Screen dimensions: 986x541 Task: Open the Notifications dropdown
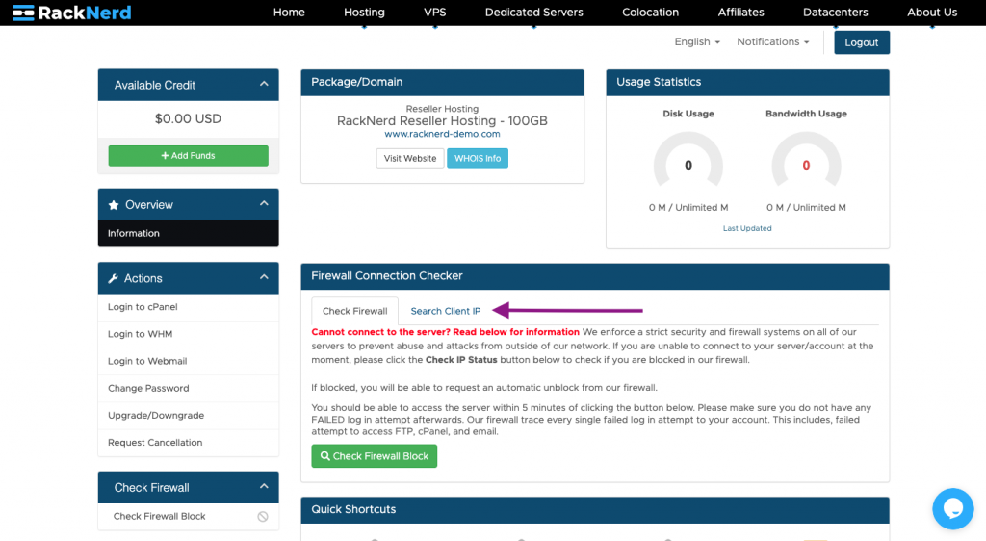pyautogui.click(x=773, y=41)
